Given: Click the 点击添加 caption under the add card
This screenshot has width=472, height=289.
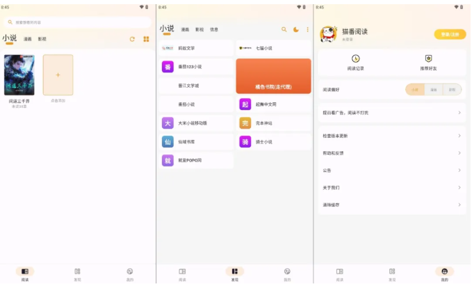Looking at the screenshot, I should pyautogui.click(x=58, y=100).
